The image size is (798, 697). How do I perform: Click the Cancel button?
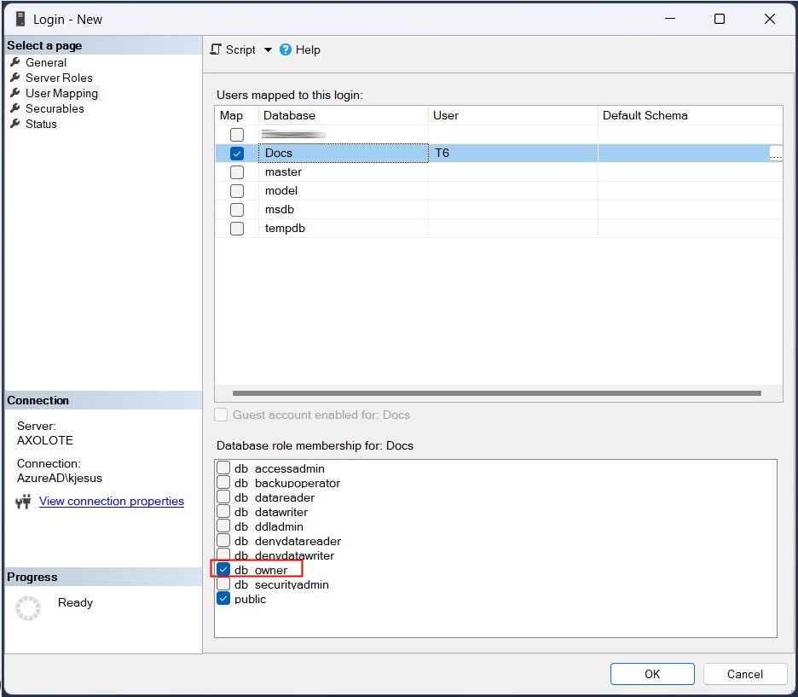tap(745, 674)
